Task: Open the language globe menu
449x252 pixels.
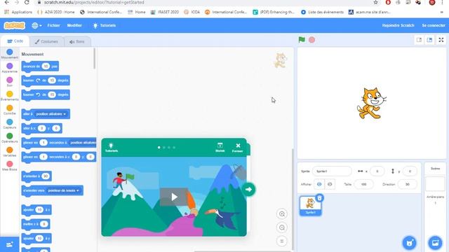Action: click(36, 25)
